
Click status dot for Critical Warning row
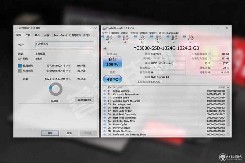[x=104, y=91]
